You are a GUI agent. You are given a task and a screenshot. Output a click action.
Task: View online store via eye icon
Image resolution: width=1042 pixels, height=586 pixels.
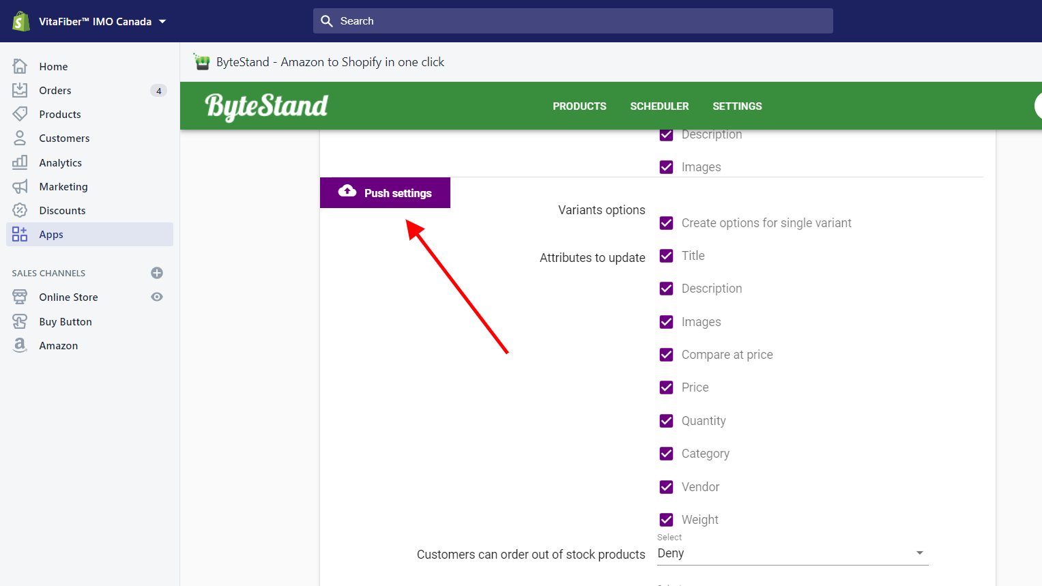pos(157,297)
